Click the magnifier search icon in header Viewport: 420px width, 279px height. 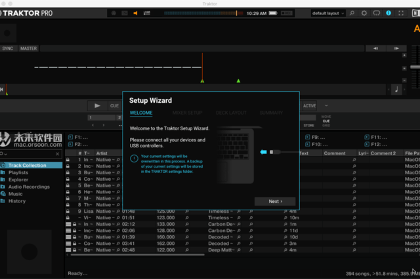(352, 13)
